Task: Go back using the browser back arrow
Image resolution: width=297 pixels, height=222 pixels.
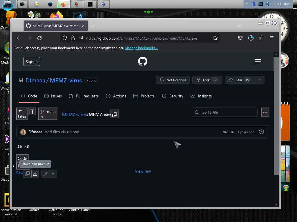Action: tap(19, 38)
